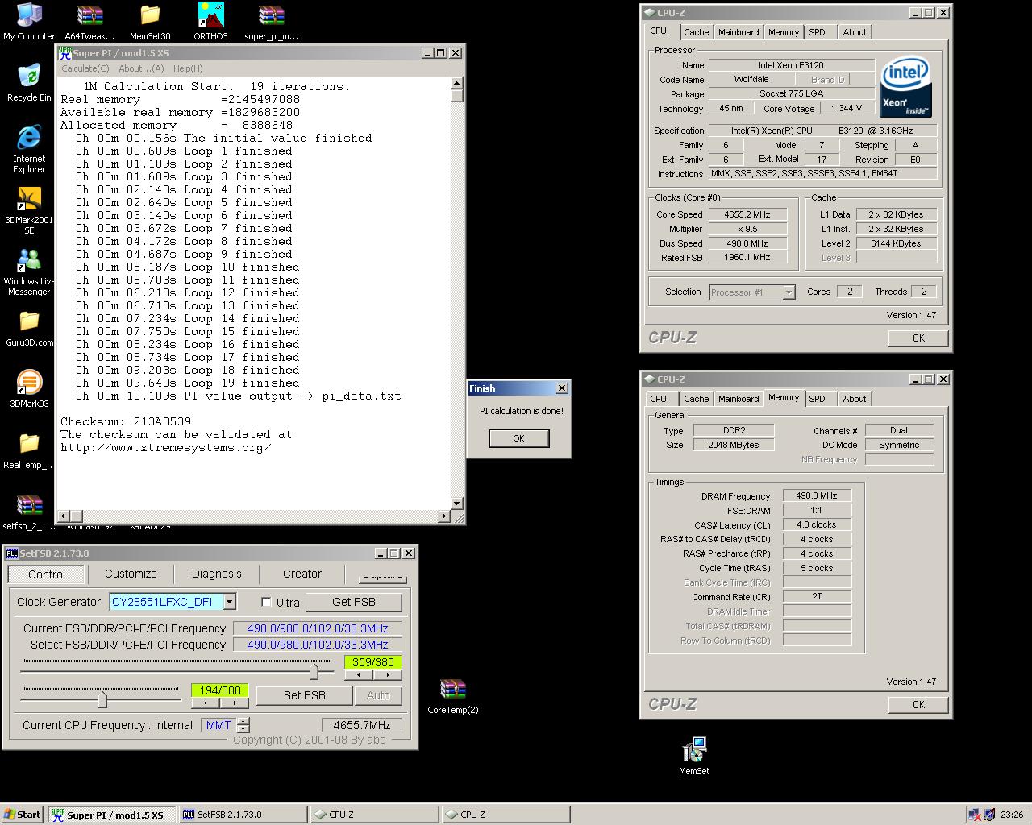1032x825 pixels.
Task: Click Super PI vertical scrollbar up arrow
Action: (457, 83)
